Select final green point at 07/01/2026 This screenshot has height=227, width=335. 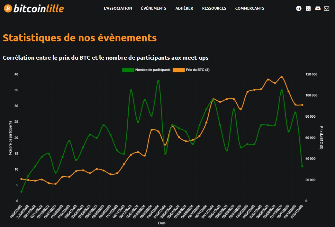pyautogui.click(x=302, y=166)
